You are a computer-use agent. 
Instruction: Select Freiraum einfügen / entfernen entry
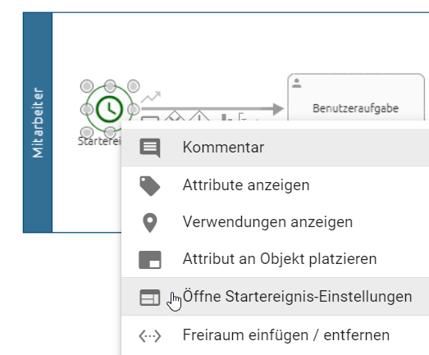click(x=275, y=335)
